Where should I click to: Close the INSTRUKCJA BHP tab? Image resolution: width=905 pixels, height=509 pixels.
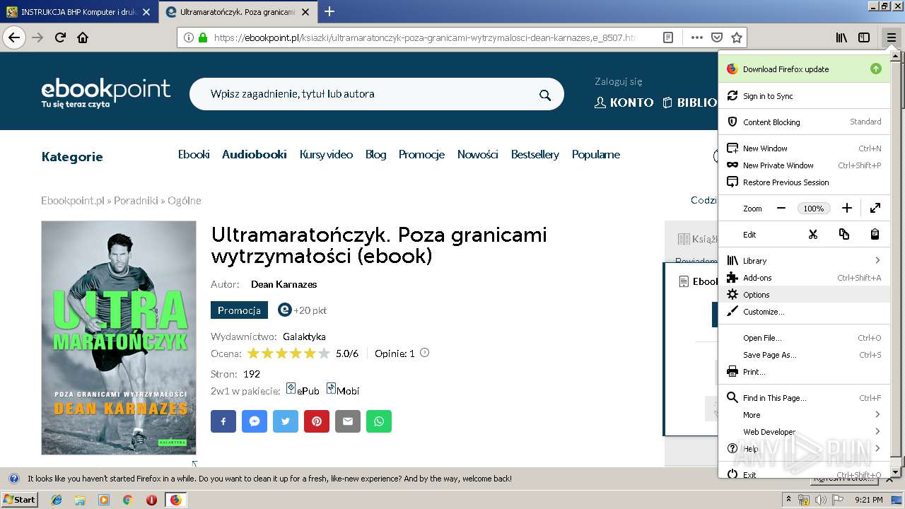pyautogui.click(x=146, y=12)
